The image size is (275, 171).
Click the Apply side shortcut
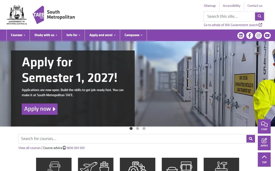point(264,143)
